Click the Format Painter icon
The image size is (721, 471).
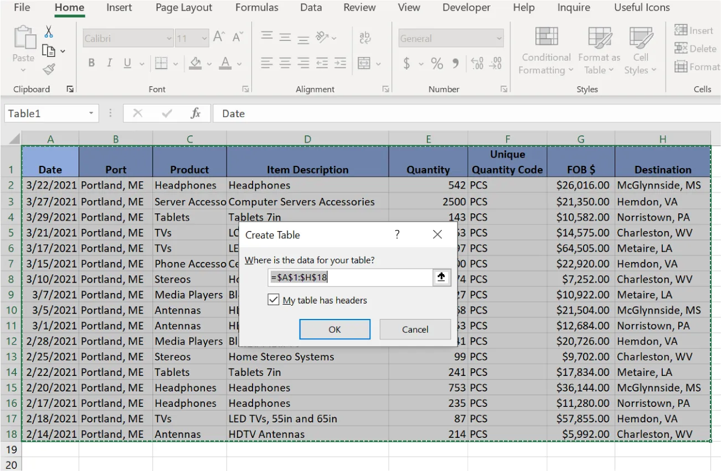(49, 69)
